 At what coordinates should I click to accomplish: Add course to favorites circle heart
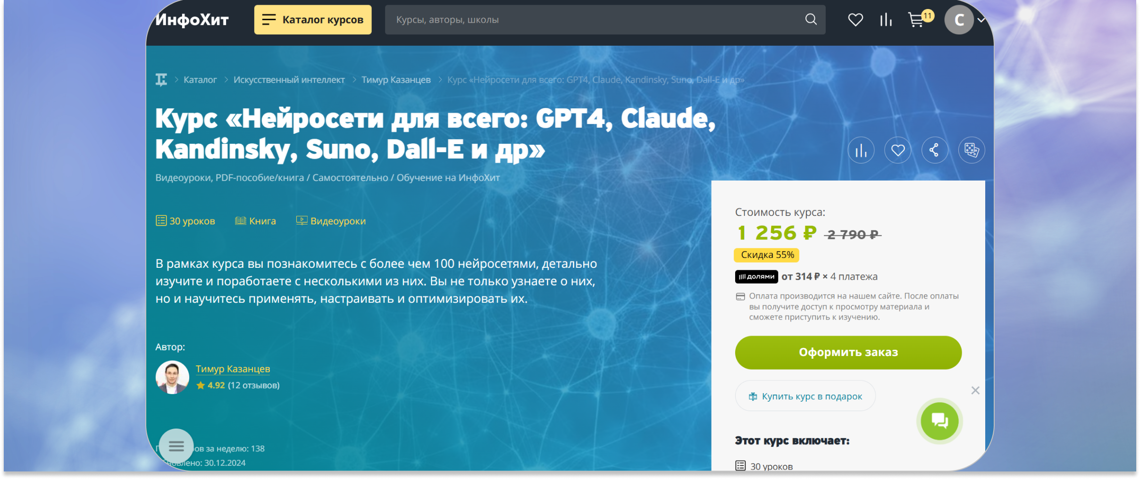[x=897, y=150]
